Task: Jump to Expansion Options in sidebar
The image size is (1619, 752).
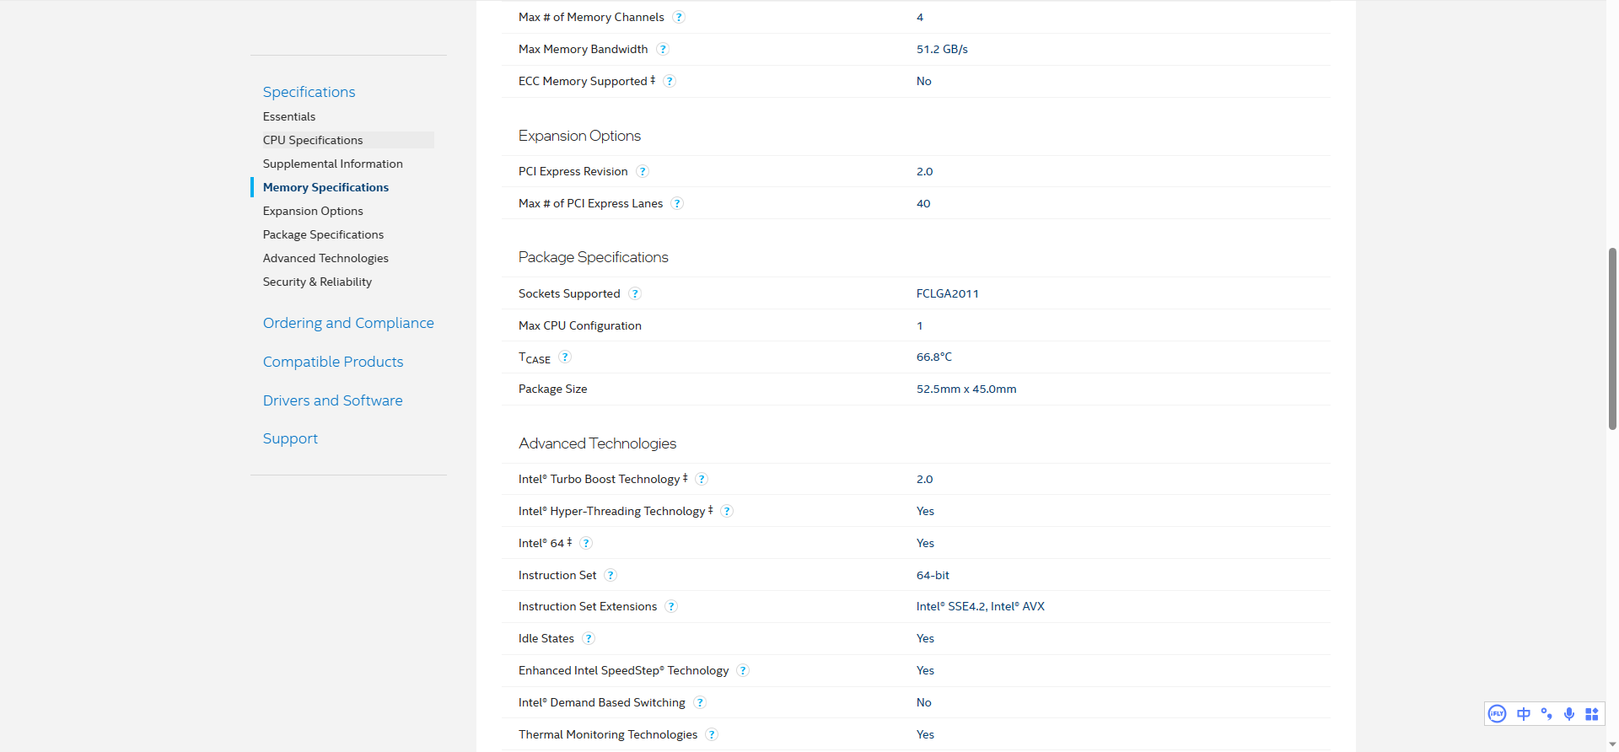Action: click(313, 211)
